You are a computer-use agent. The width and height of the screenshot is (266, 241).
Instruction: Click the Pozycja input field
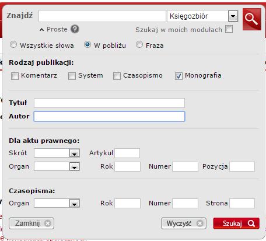pos(242,166)
